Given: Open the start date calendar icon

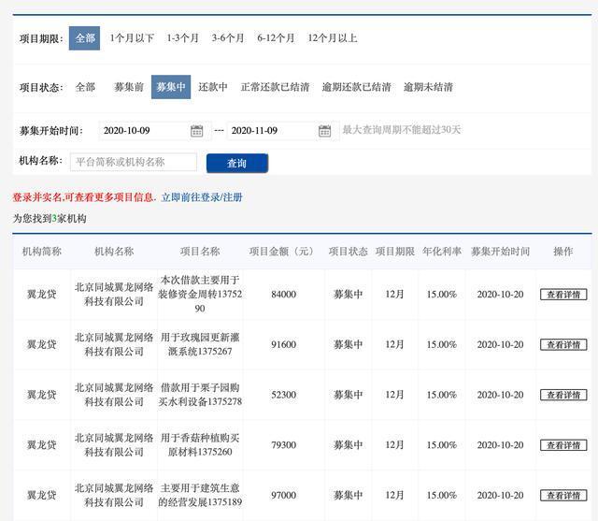Looking at the screenshot, I should (x=197, y=131).
